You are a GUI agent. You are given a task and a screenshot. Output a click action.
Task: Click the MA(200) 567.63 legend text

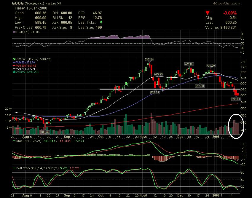(x=26, y=66)
